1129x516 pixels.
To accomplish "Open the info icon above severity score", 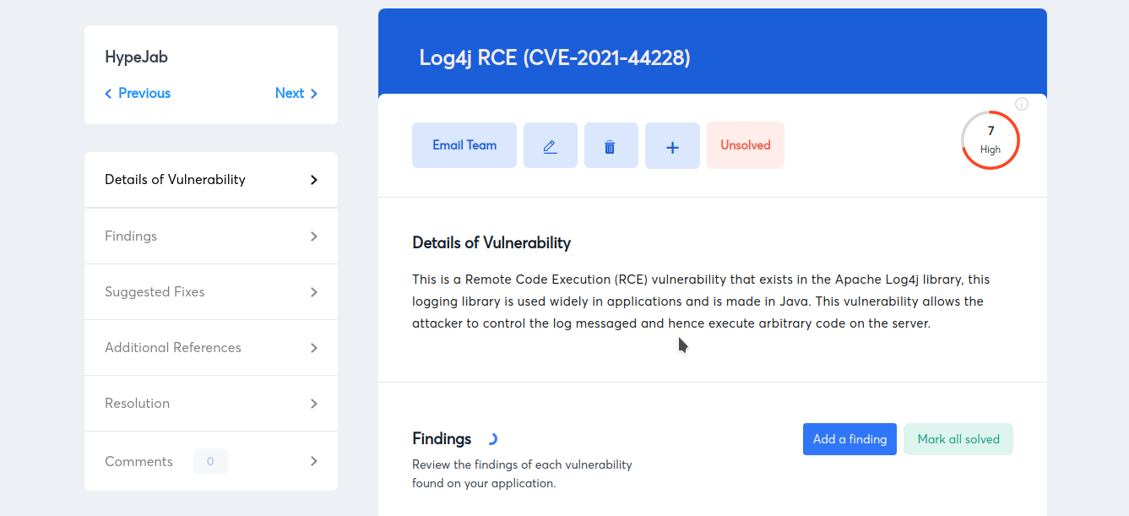I will [1022, 104].
